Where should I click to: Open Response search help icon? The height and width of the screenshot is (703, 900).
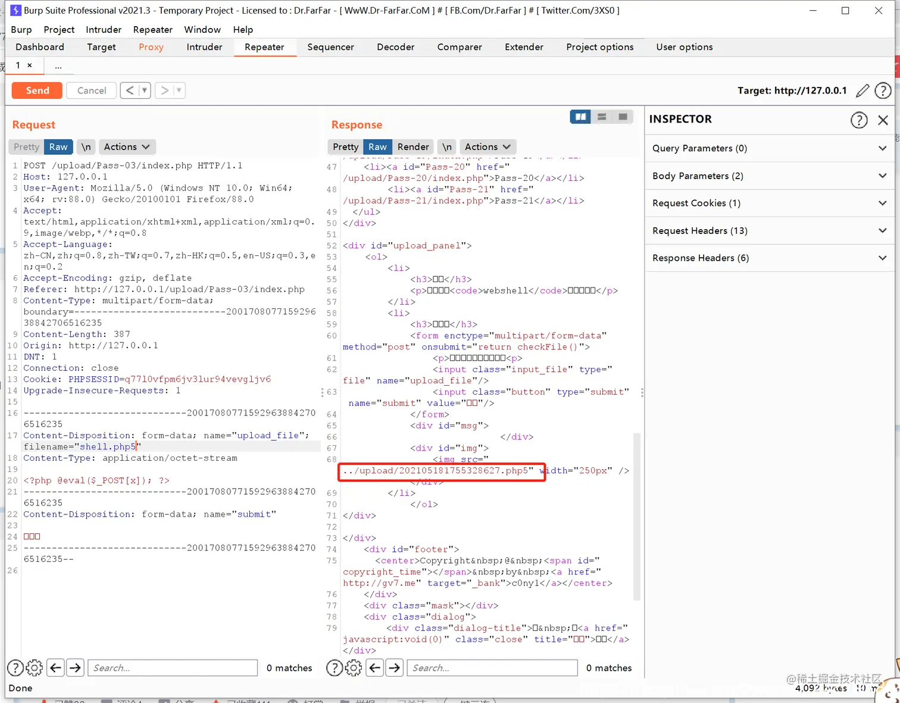(x=335, y=668)
